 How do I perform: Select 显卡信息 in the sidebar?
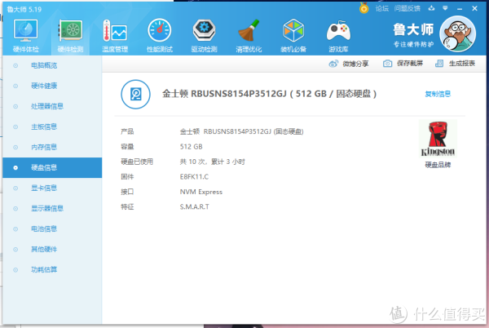(x=52, y=188)
